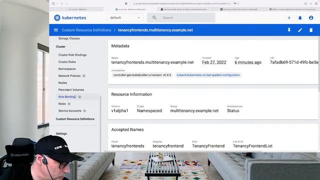Image resolution: width=320 pixels, height=180 pixels.
Task: Click the Kubernetes logo icon
Action: pyautogui.click(x=57, y=18)
